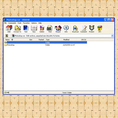The height and width of the screenshot is (118, 118).
Task: Sort list by Modified column header
Action: pos(66,40)
